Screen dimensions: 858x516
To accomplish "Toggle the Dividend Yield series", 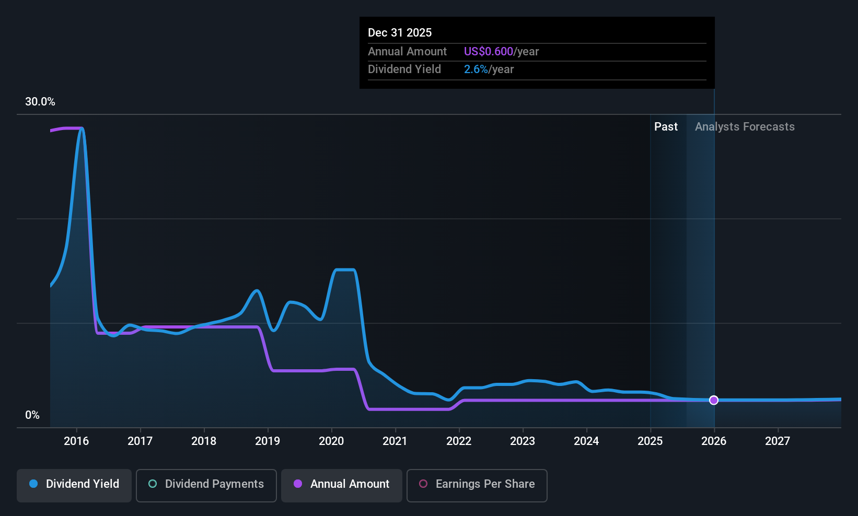I will click(x=74, y=486).
